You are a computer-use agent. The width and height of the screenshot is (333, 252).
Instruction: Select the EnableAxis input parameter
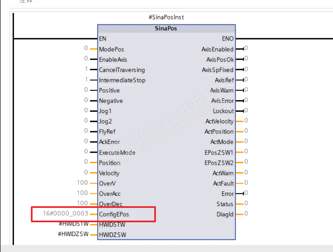113,60
